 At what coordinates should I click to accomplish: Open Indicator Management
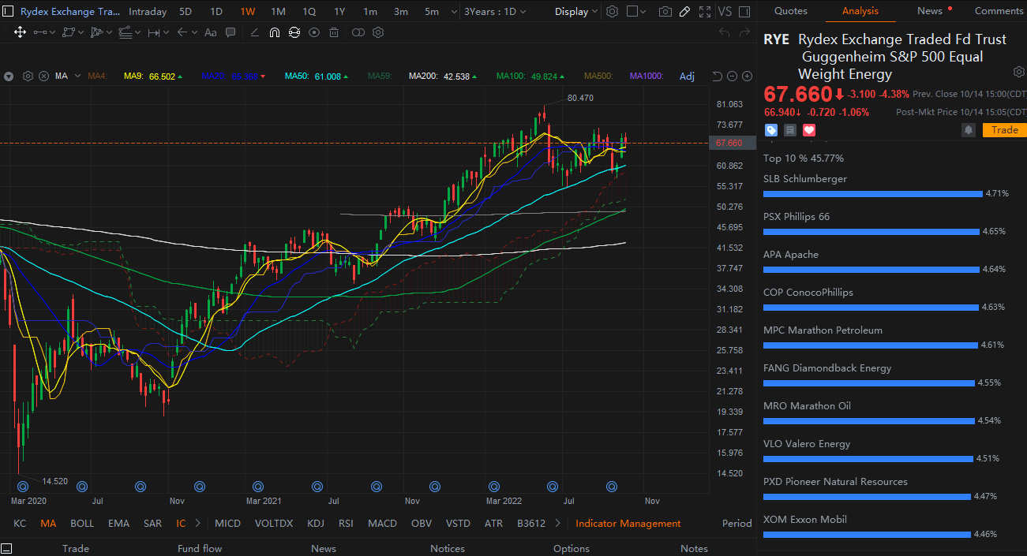(628, 524)
